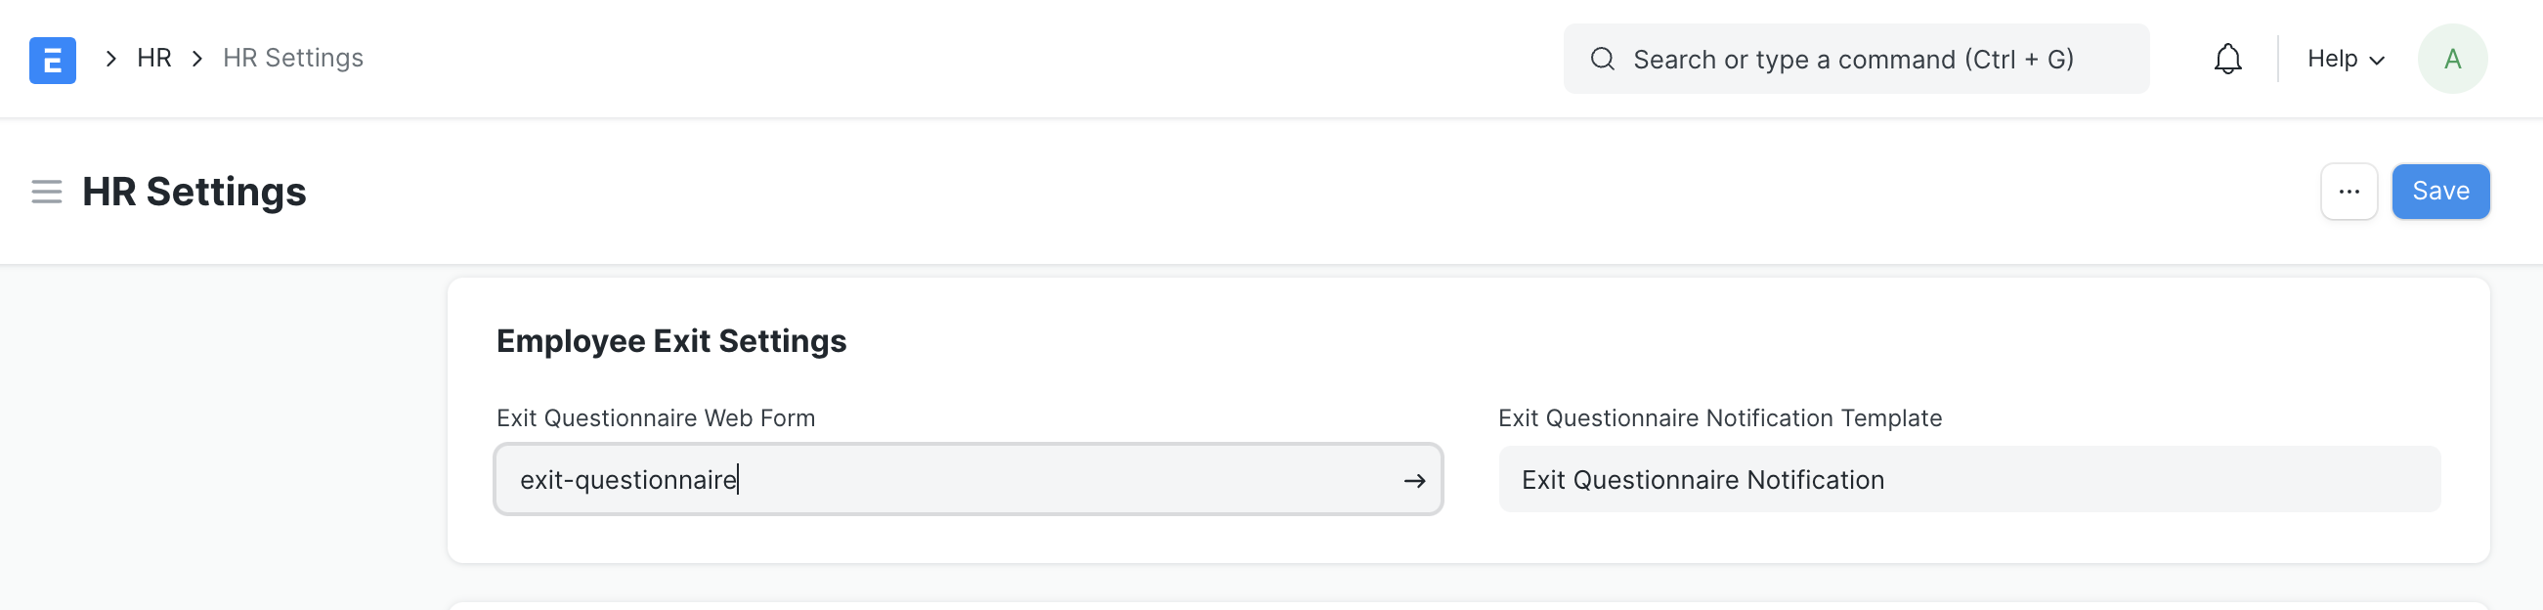
Task: Follow the arrow link in the Web Form field
Action: click(x=1413, y=481)
